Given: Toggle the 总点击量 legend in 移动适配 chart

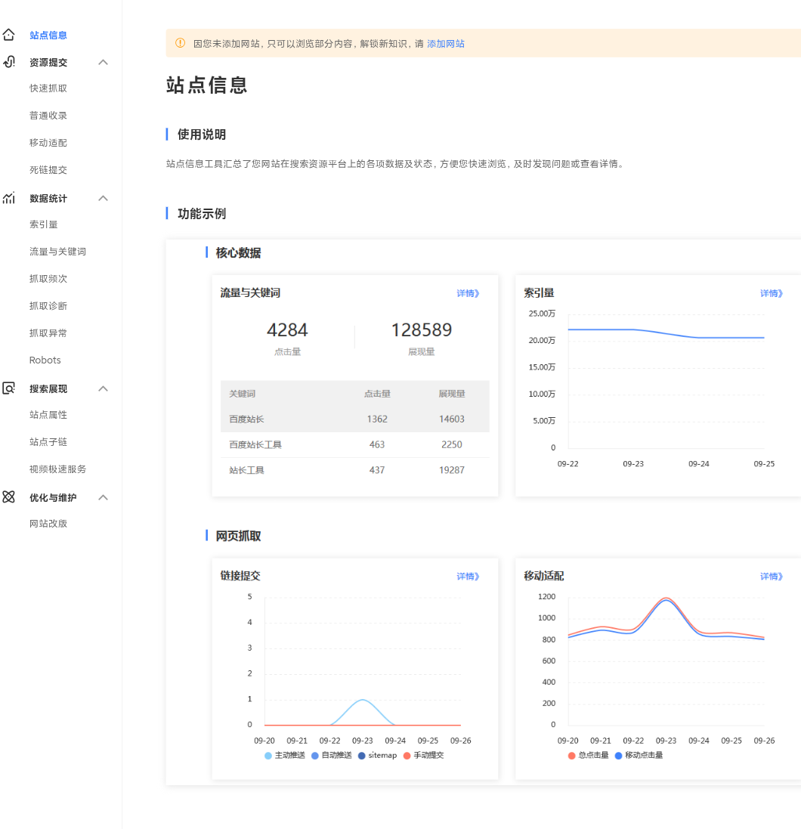Looking at the screenshot, I should [x=589, y=755].
